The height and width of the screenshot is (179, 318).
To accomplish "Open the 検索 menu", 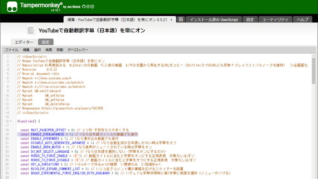I will click(49, 50).
